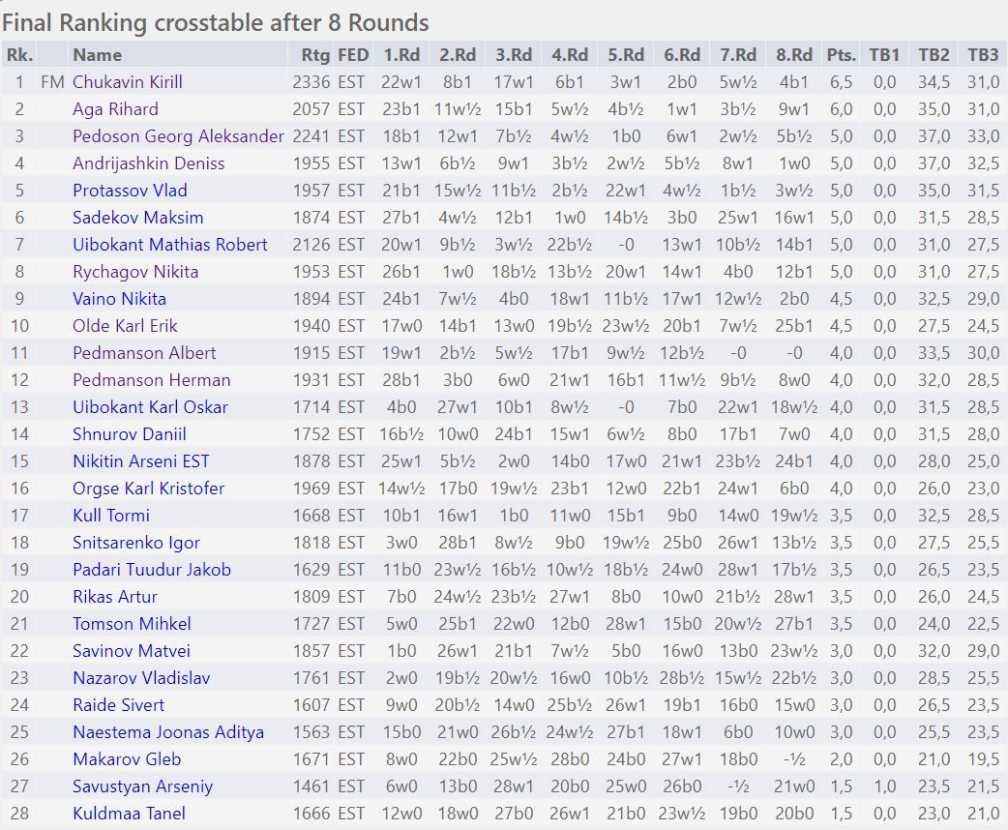Click Uibokant Mathias Robert's rating 2126
1008x830 pixels.
tap(311, 245)
